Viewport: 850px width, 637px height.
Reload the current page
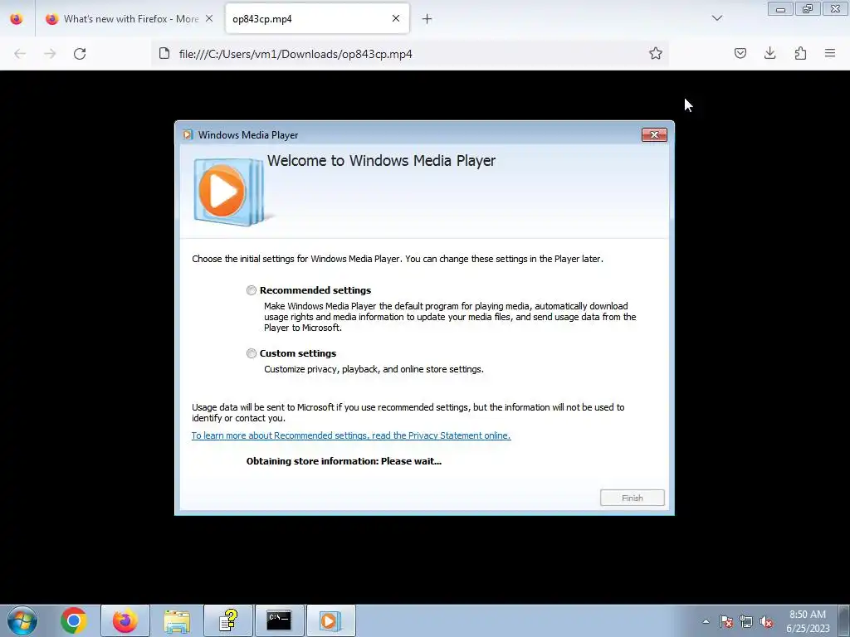[x=80, y=54]
